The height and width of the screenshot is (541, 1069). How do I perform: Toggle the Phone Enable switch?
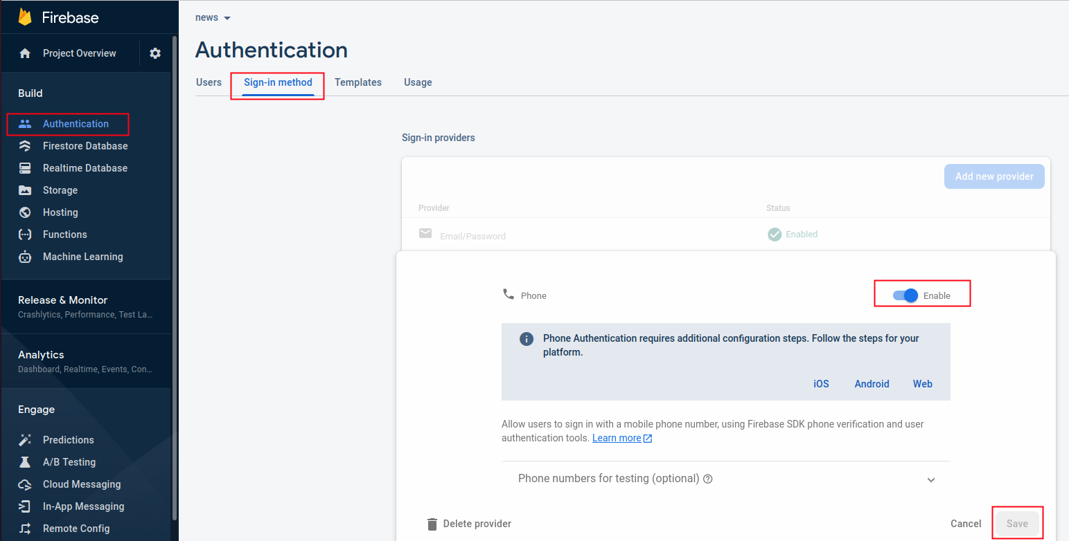point(905,295)
